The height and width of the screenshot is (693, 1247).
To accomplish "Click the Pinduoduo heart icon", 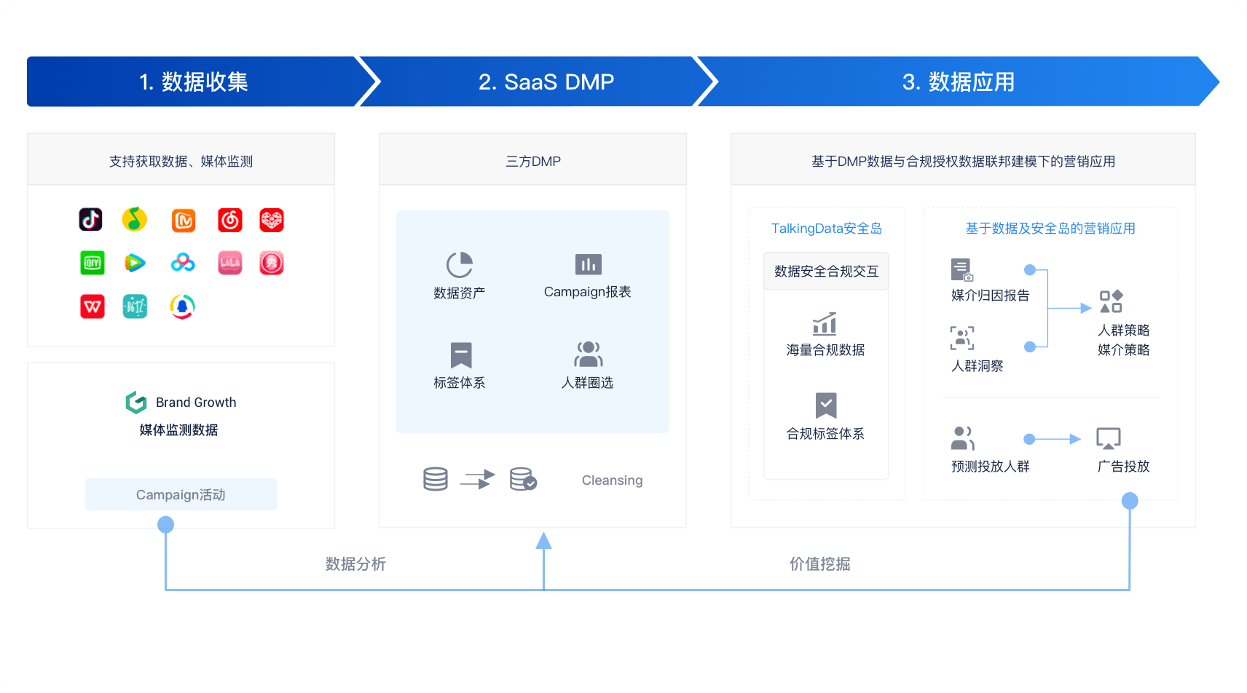I will (x=272, y=220).
